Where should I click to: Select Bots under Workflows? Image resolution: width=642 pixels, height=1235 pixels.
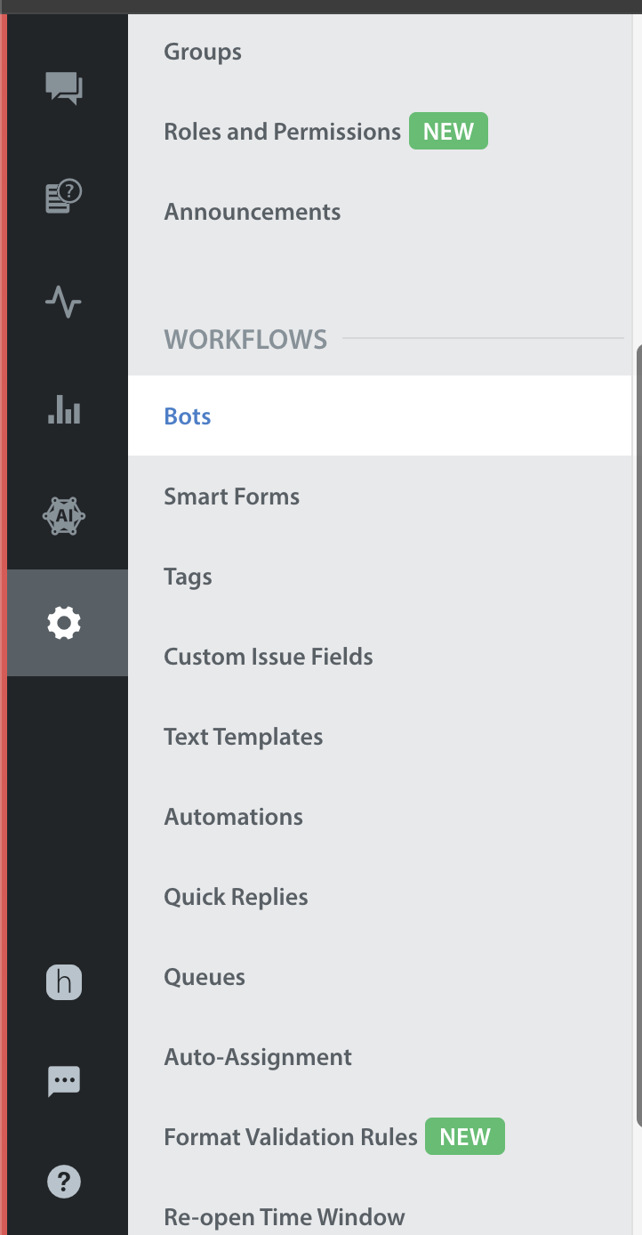click(x=380, y=416)
